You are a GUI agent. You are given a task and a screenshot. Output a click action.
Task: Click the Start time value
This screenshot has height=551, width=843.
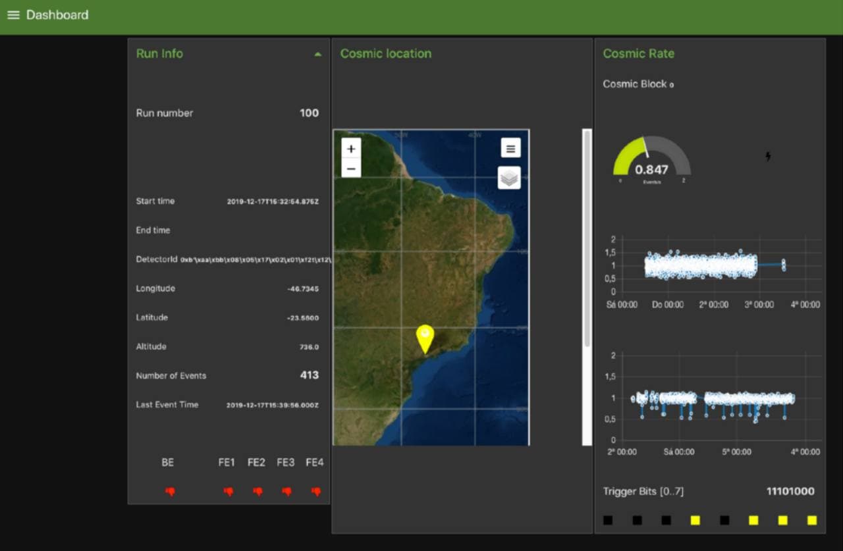(x=273, y=201)
